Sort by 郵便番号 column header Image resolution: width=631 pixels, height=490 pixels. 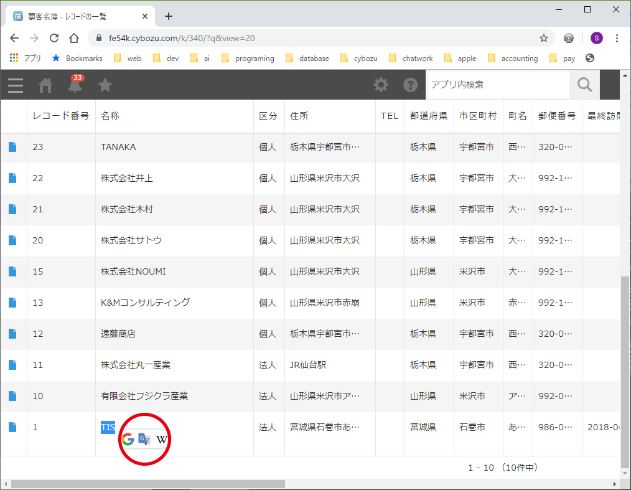557,116
